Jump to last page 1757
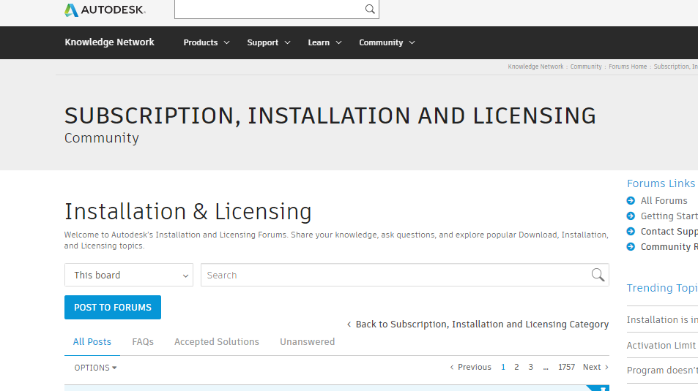This screenshot has height=391, width=698. tap(566, 367)
